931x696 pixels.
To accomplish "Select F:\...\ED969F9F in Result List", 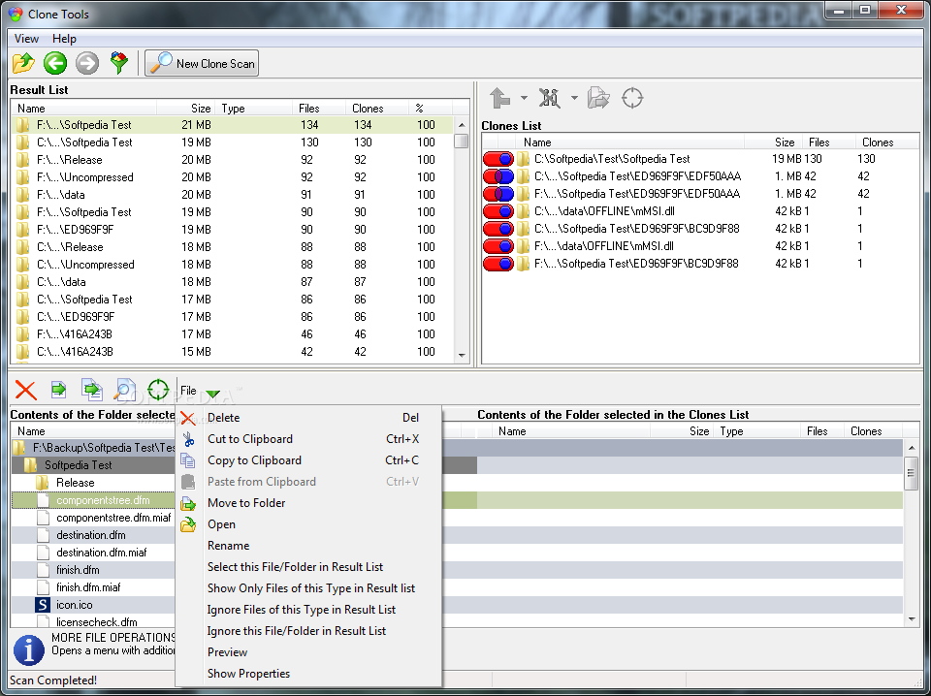I will 233,230.
